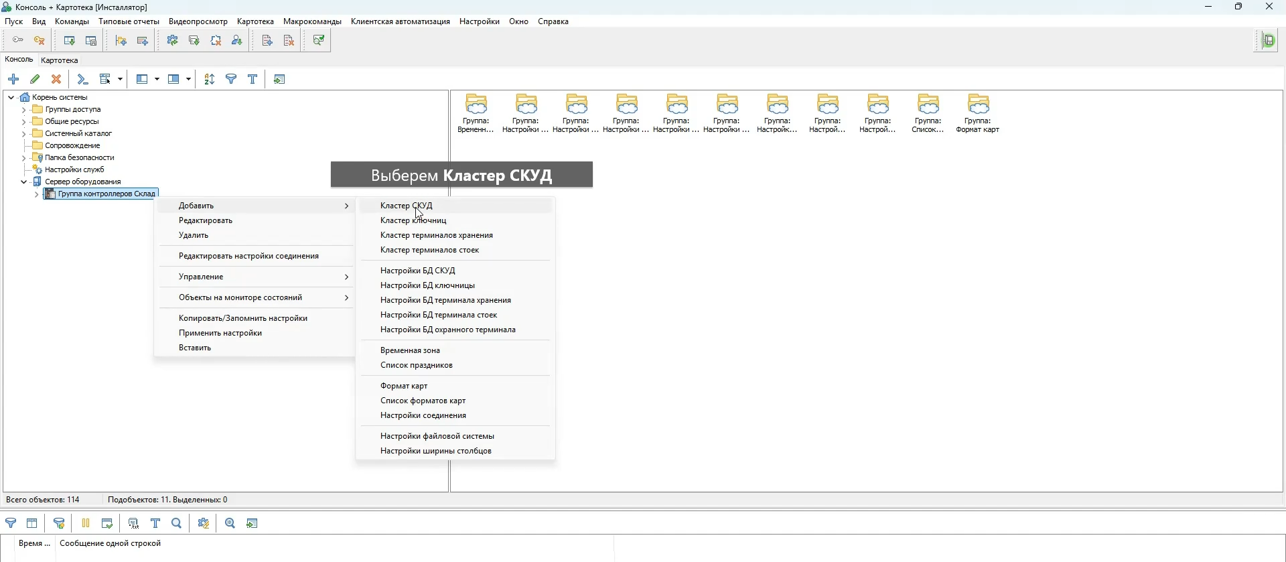Click the blue plus add icon
This screenshot has height=562, width=1286.
[x=13, y=80]
